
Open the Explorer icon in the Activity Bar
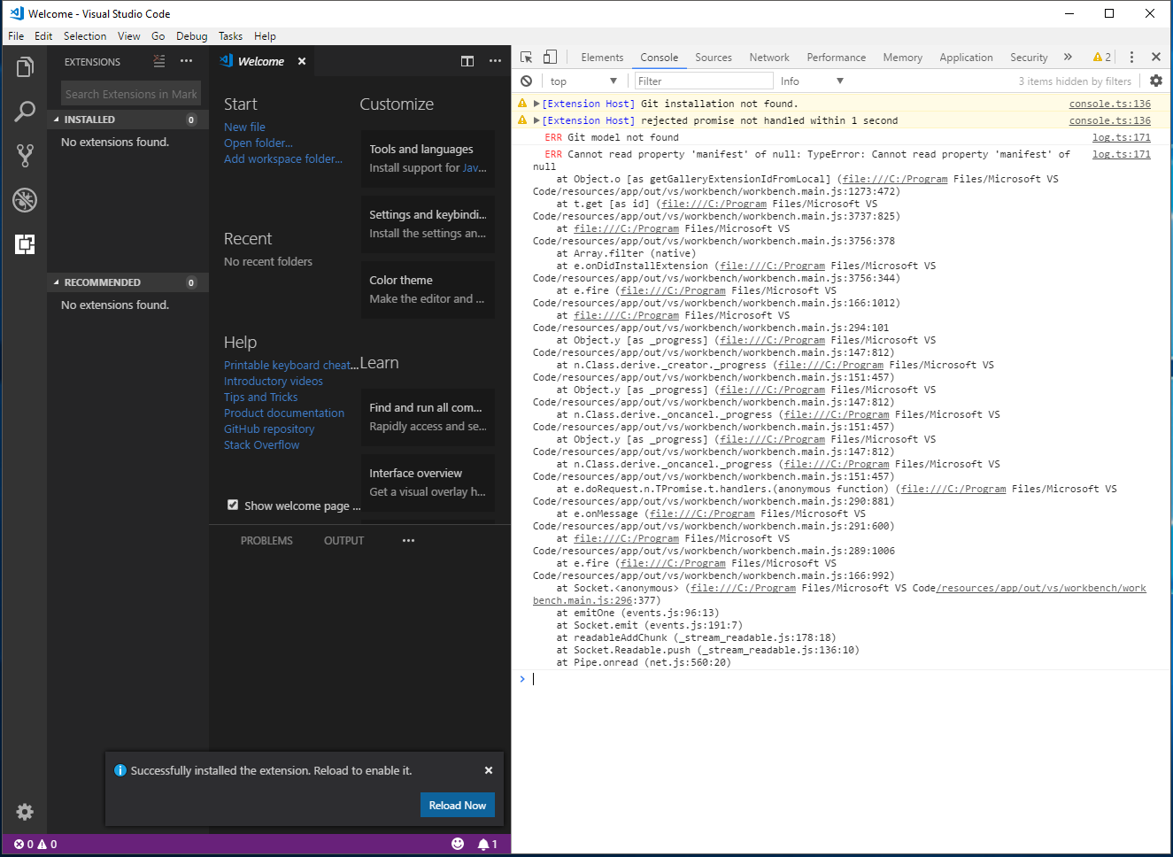coord(24,66)
